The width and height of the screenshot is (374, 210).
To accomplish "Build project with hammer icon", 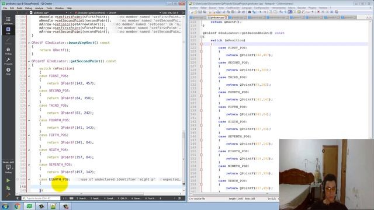I will [x=8, y=195].
